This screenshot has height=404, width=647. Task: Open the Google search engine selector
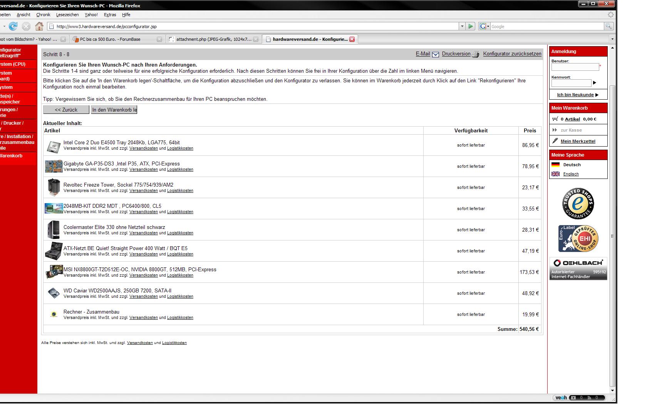(x=484, y=26)
